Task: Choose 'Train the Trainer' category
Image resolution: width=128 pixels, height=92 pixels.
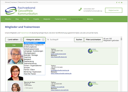Action: tap(34, 74)
